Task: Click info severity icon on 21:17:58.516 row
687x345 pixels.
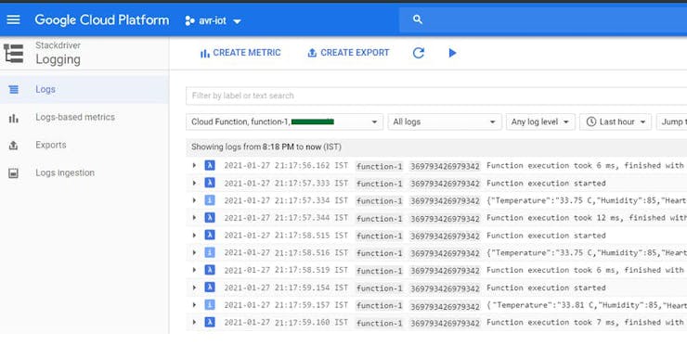Action: point(210,252)
